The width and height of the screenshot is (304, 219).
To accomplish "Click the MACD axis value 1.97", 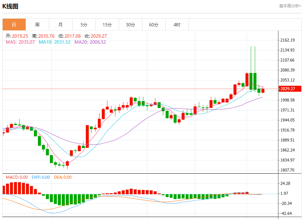I will click(x=284, y=193).
